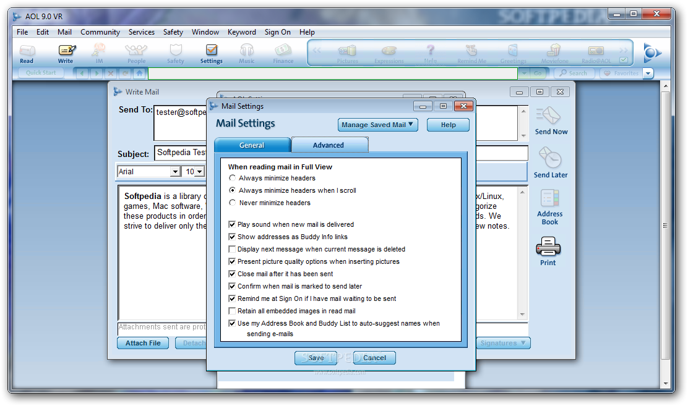Enable Display next message when current is deleted

click(232, 249)
